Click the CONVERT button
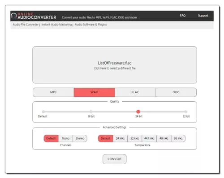The height and width of the screenshot is (178, 224). 115,159
